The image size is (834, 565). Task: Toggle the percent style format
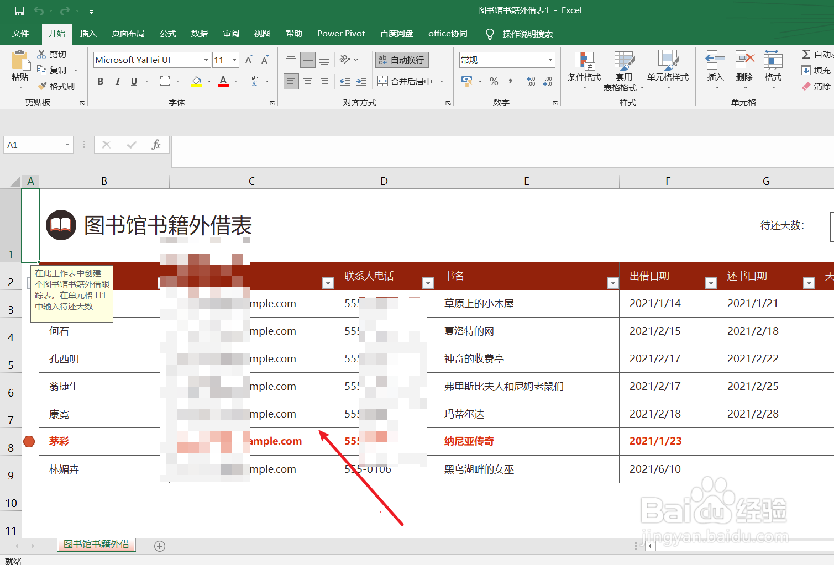click(494, 81)
